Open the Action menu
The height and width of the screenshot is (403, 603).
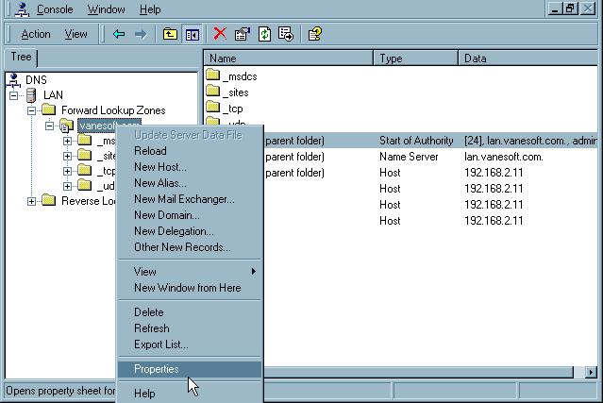tap(35, 34)
